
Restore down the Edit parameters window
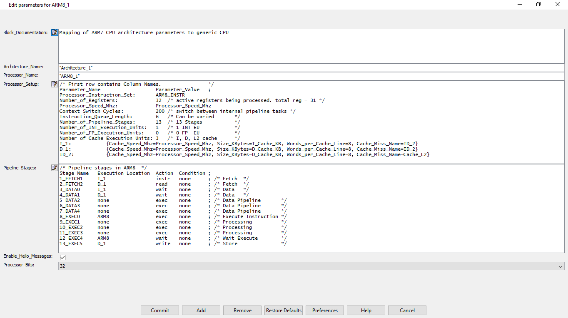pos(538,4)
